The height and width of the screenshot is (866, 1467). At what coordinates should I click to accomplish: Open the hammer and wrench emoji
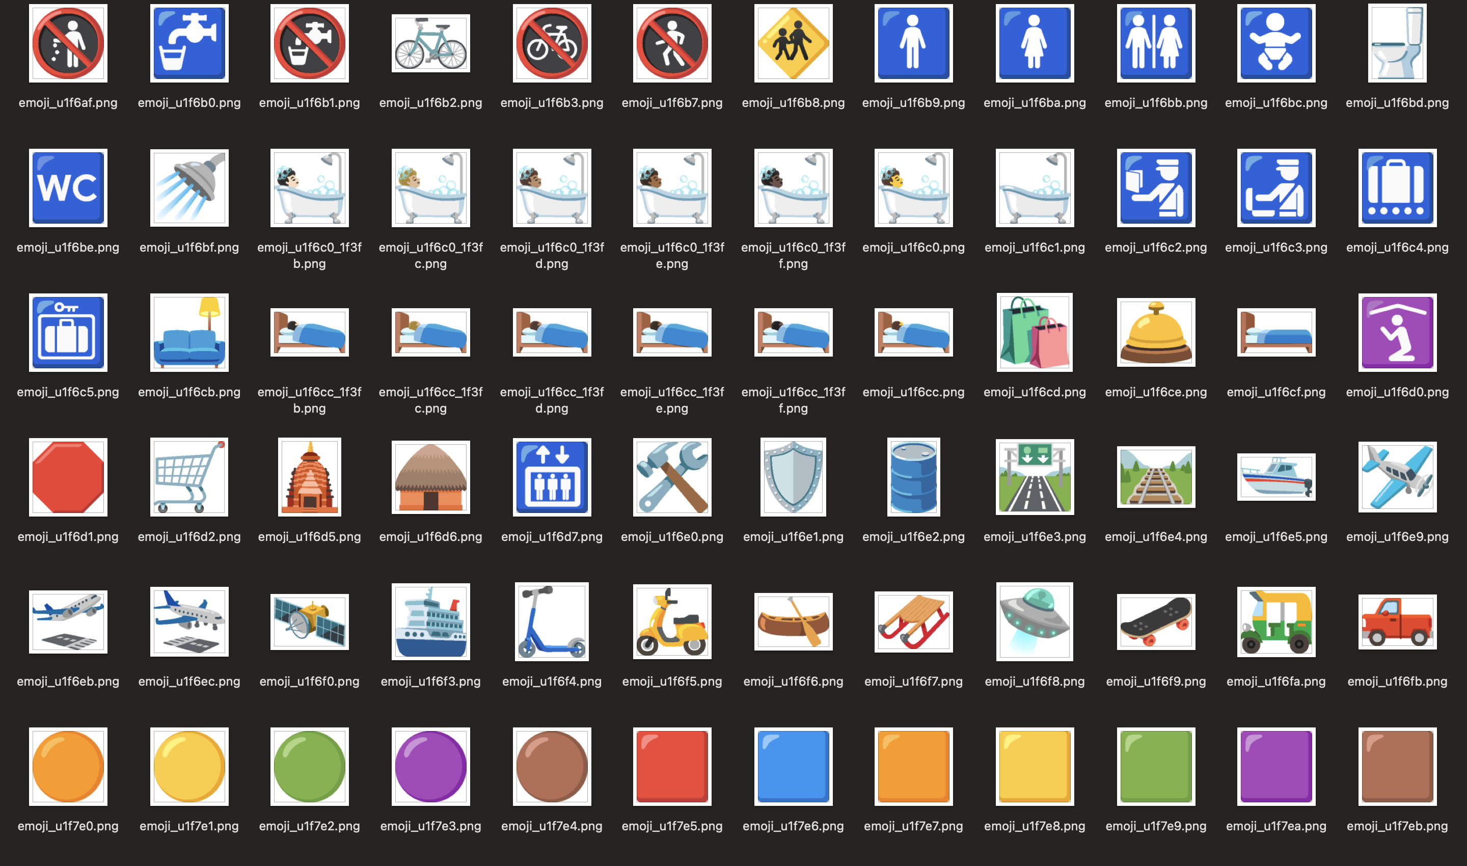tap(672, 477)
